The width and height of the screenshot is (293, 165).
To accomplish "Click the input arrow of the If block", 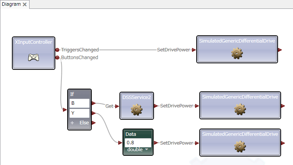I will 65,110.
